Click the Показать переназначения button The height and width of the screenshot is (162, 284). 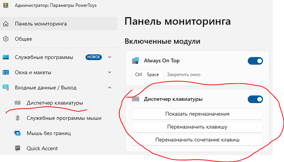click(197, 114)
